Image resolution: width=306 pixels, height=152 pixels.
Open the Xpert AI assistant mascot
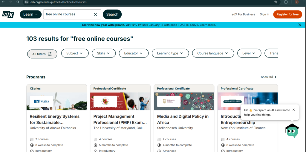(292, 130)
